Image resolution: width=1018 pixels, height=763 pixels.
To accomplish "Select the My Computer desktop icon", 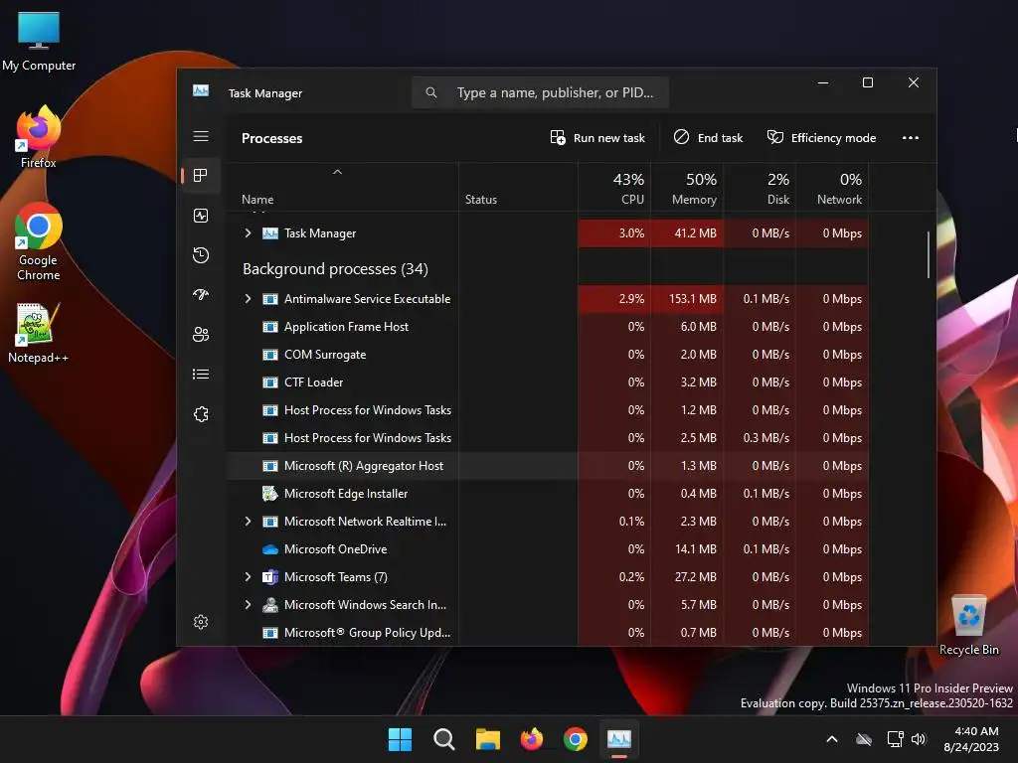I will (x=39, y=42).
